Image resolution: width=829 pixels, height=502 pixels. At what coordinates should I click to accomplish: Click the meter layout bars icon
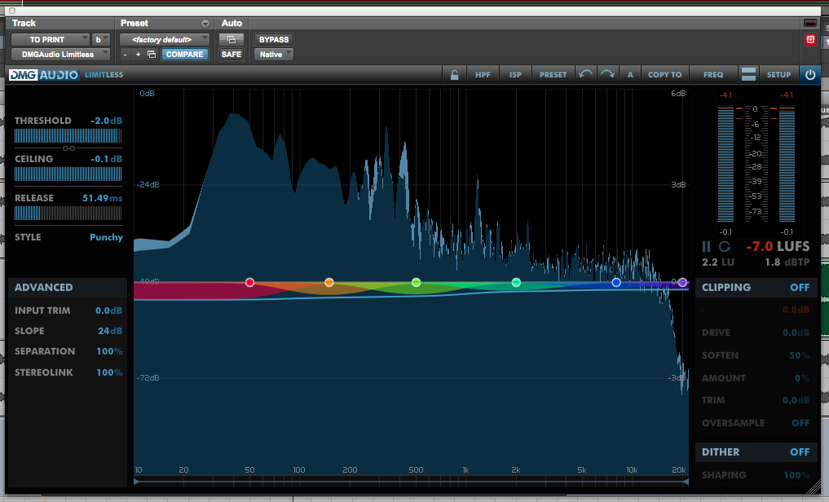tap(748, 74)
